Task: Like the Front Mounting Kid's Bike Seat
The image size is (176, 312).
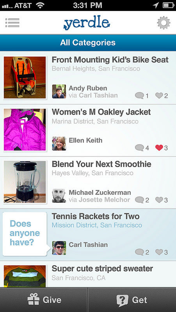Action: [159, 96]
